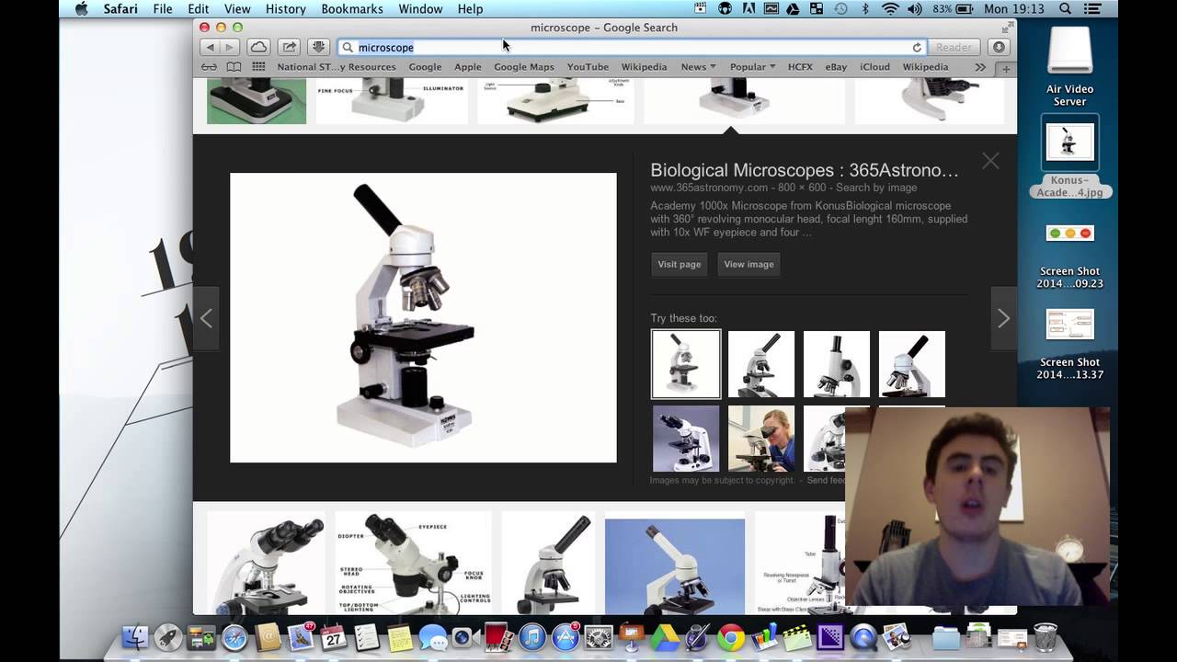The width and height of the screenshot is (1177, 662).
Task: Open Reading List glasses icon
Action: pyautogui.click(x=210, y=67)
